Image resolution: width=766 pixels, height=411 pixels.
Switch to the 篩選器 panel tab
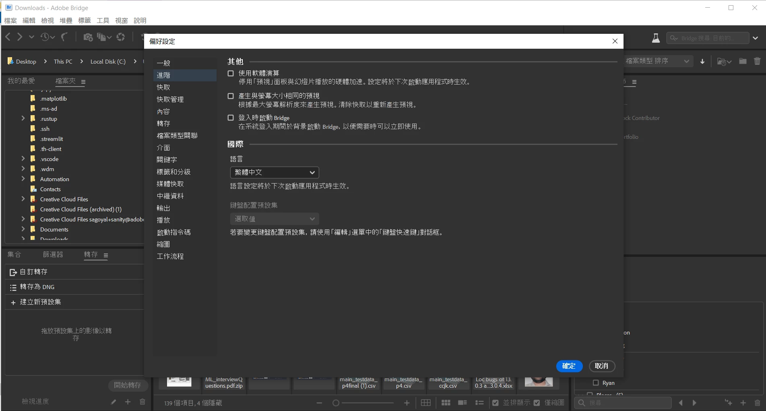click(53, 254)
